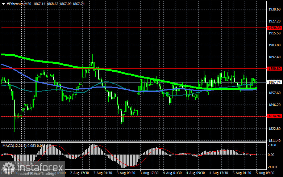Click the OHLC values 1867.14 1868.63 1867.09 1867.74
Screen dimensions: 283x177
(59, 4)
